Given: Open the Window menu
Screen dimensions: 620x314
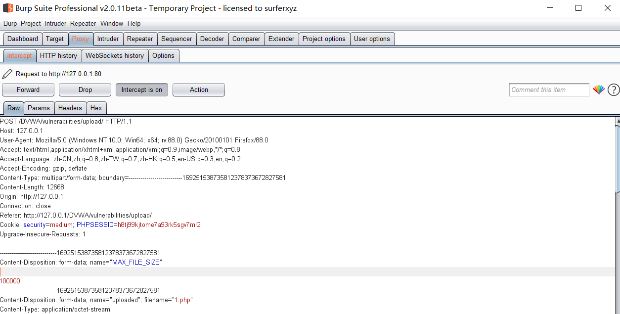Looking at the screenshot, I should [x=112, y=23].
